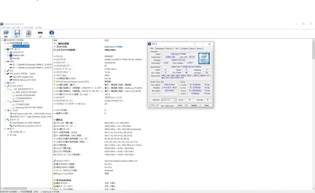Click the Samsung SSD 970 EVO drive icon
The image size is (315, 193).
tap(14, 107)
